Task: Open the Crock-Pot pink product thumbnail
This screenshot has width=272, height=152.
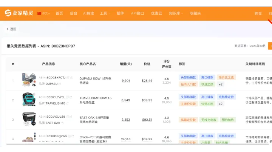Action: [x=29, y=137]
